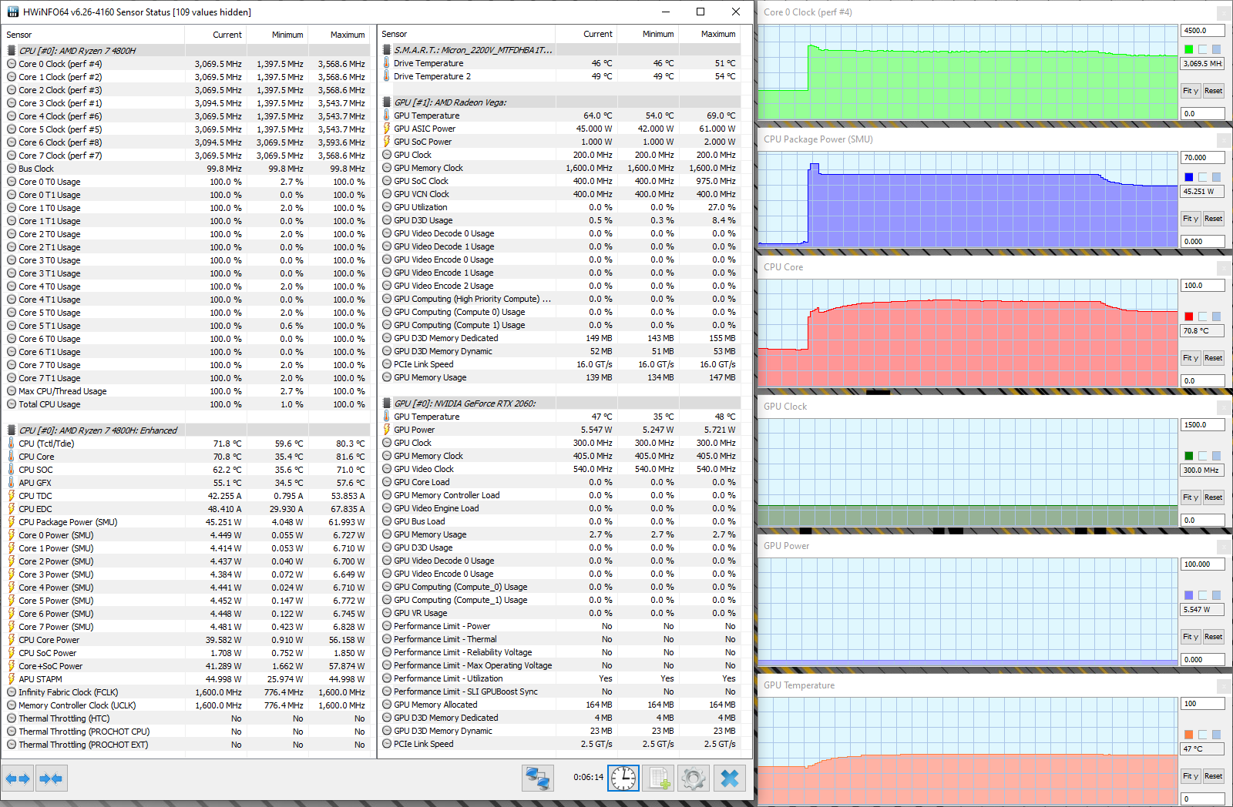Screen dimensions: 1233x807
Task: Click the chip icon of CPU AMD Ryzen 7 4800H group
Action: click(x=12, y=51)
